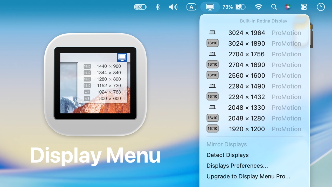
Task: Click the Siri icon in the menu bar
Action: pyautogui.click(x=288, y=7)
